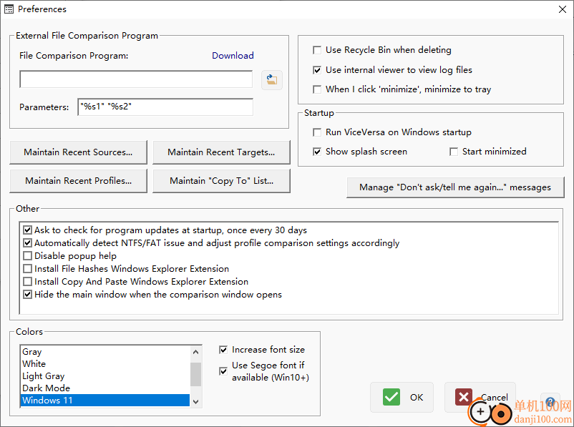Screen dimensions: 574x427
Task: Click the Parameters input field
Action: click(165, 107)
